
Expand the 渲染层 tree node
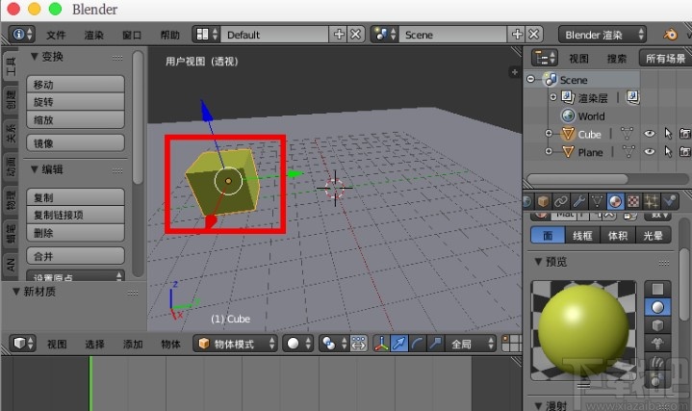[553, 96]
